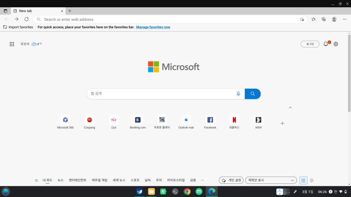The height and width of the screenshot is (197, 351).
Task: Add a new quick link with plus
Action: coord(282,123)
